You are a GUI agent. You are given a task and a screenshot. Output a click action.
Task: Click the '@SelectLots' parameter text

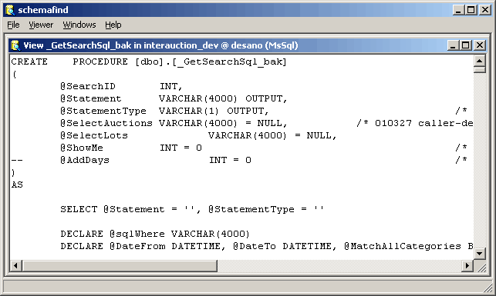pyautogui.click(x=94, y=135)
